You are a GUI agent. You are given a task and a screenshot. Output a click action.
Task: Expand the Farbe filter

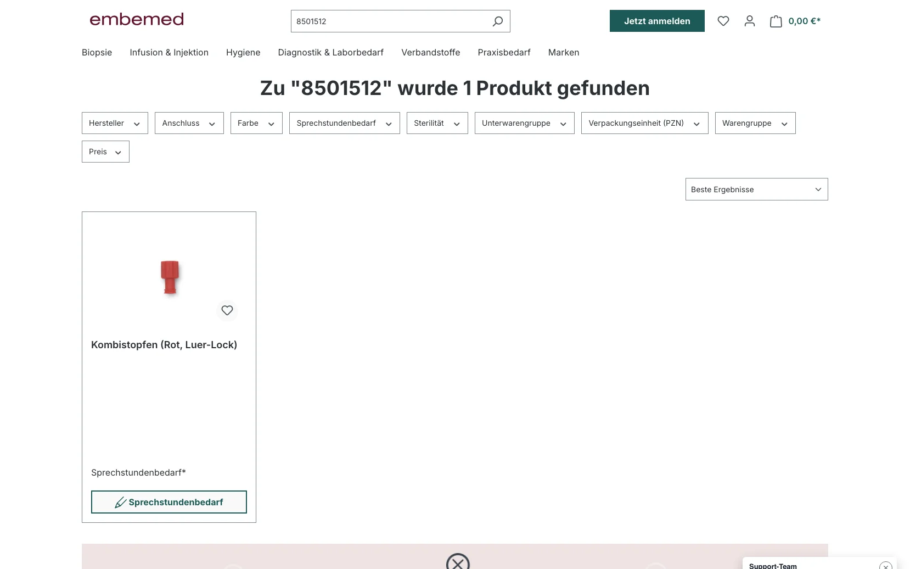point(256,123)
